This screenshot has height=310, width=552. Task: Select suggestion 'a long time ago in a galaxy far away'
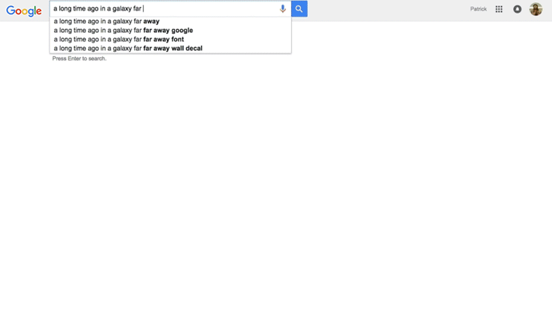click(x=171, y=21)
